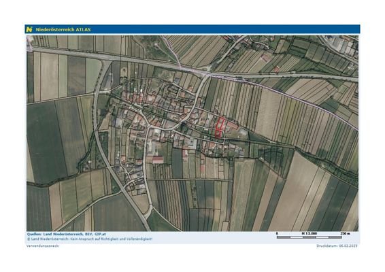The height and width of the screenshot is (272, 385).
Task: Click the red-roofed house right of red parcels
Action: click(231, 126)
